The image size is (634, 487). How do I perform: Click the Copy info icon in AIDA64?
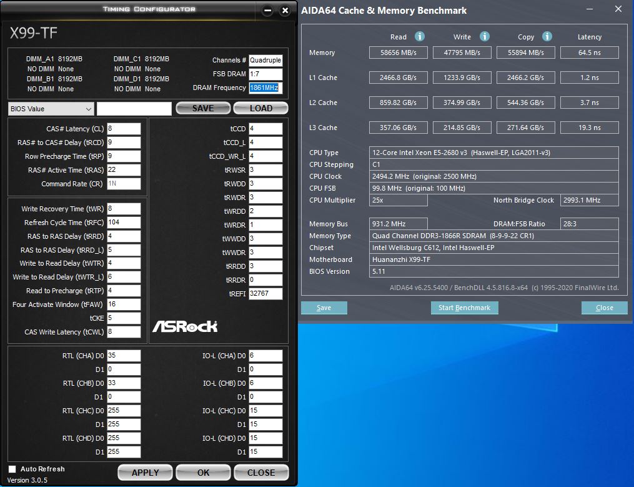pos(547,36)
